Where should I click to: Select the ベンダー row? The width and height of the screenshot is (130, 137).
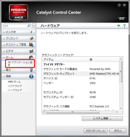tap(81, 83)
